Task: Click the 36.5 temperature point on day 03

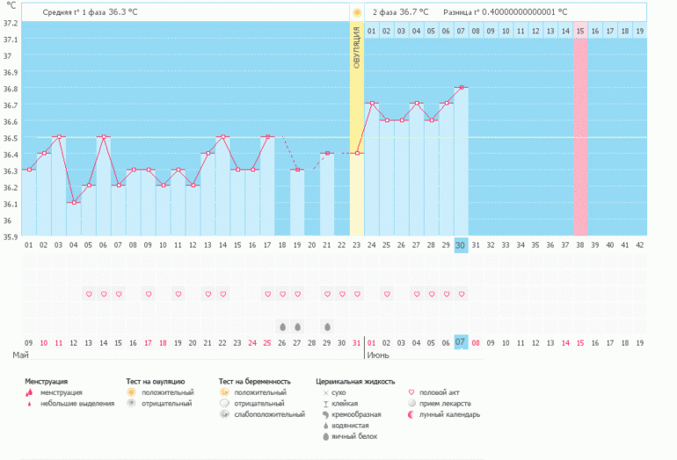Action: [59, 137]
